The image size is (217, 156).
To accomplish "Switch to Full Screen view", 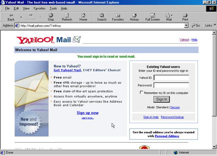I will (153, 17).
